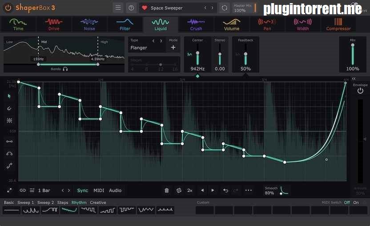The width and height of the screenshot is (370, 226).
Task: Collapse the Envelope panel double chevron
Action: [x=354, y=79]
